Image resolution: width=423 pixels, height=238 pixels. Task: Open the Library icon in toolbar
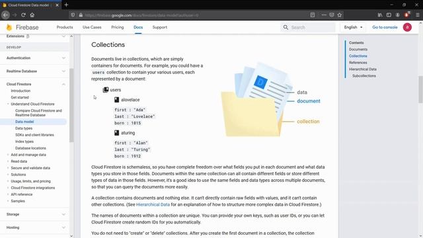(x=380, y=15)
